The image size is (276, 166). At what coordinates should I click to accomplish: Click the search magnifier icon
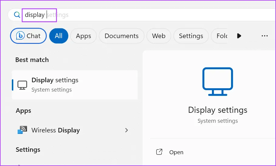coord(17,15)
